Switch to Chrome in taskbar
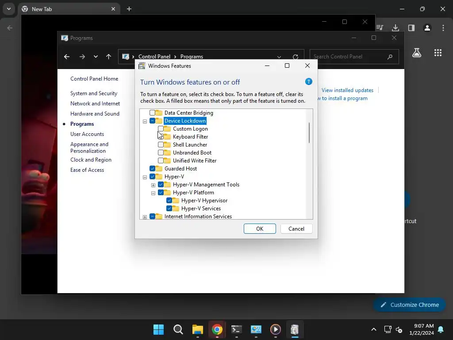The width and height of the screenshot is (453, 340). click(x=217, y=329)
